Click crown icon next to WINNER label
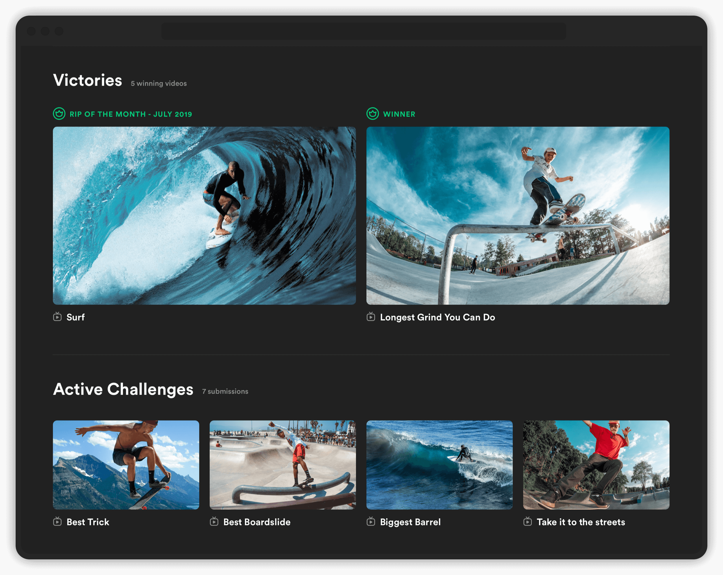723x575 pixels. 372,114
